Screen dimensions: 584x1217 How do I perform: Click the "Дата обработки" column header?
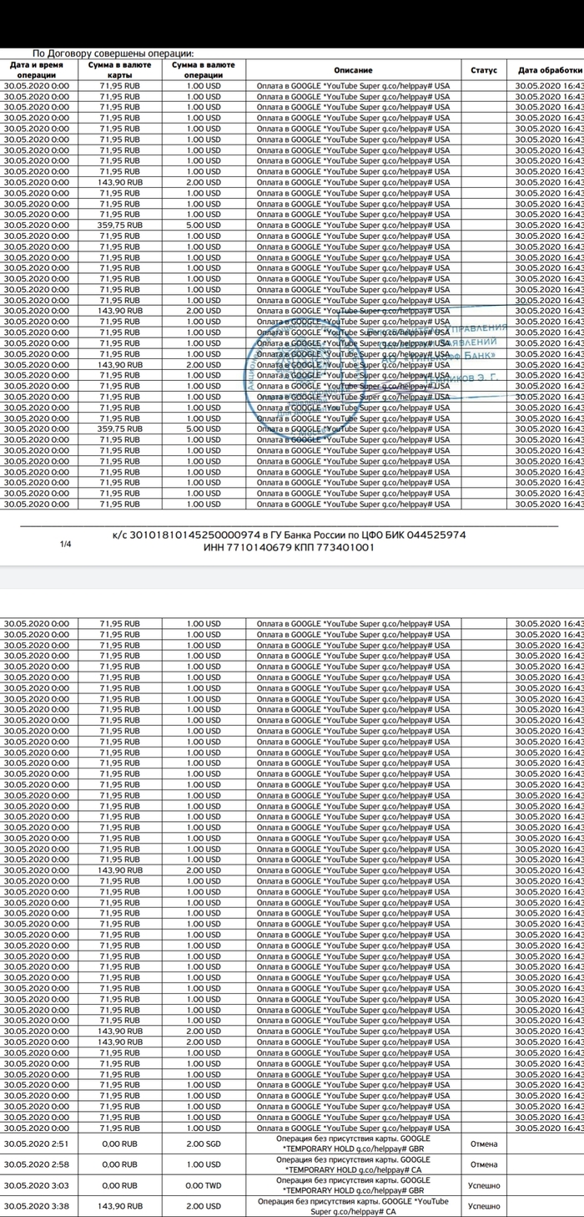548,70
